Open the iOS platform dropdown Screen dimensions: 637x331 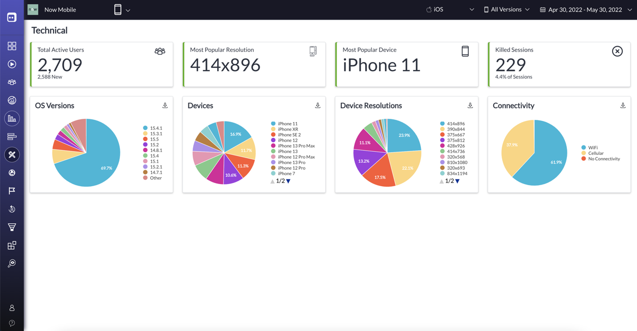click(450, 10)
